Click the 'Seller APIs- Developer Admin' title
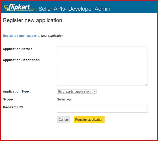This screenshot has width=158, height=141. [74, 9]
